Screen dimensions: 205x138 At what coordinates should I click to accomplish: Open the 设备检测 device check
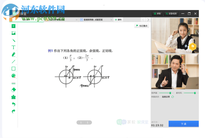(171, 14)
